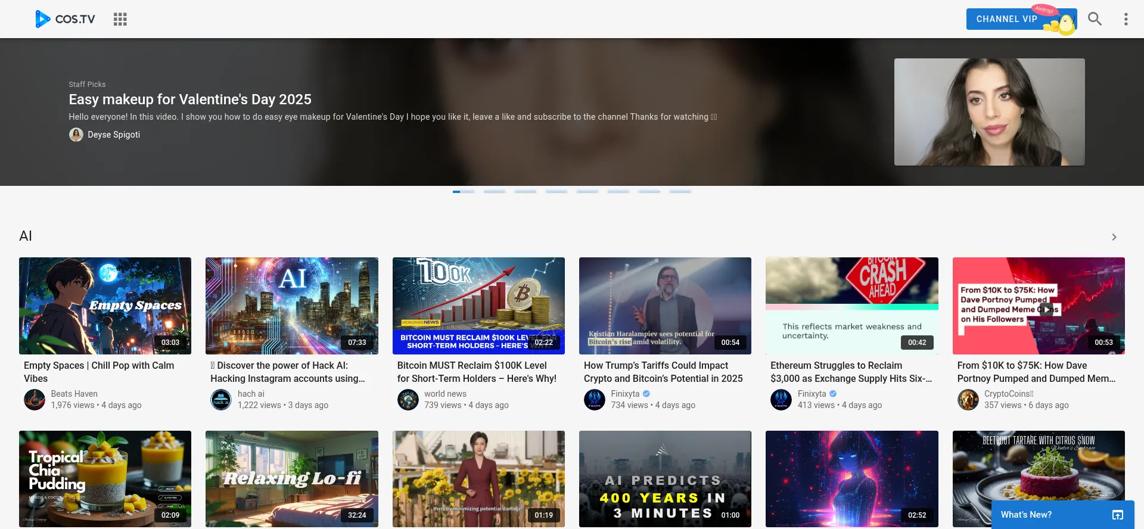Screen dimensions: 1144x529
Task: Jump to the last carousel slide indicator
Action: tap(680, 191)
